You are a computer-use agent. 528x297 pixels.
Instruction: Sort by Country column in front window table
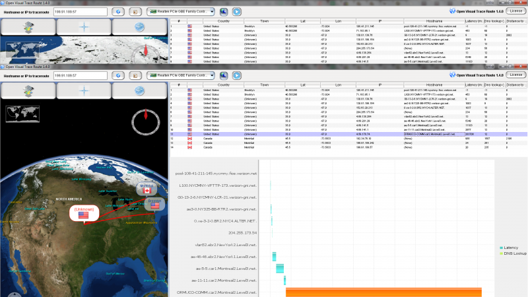click(223, 85)
